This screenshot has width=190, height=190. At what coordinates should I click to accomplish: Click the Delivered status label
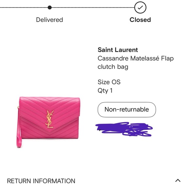tap(49, 20)
